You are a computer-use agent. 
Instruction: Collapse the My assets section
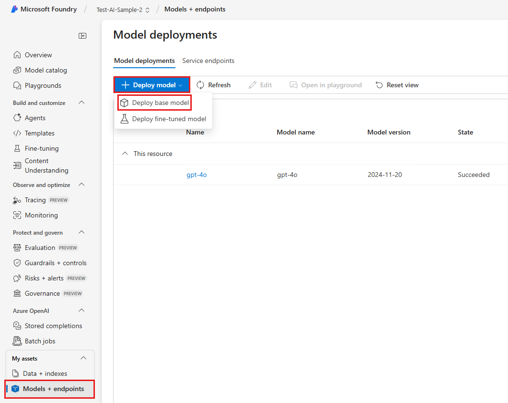pyautogui.click(x=83, y=358)
